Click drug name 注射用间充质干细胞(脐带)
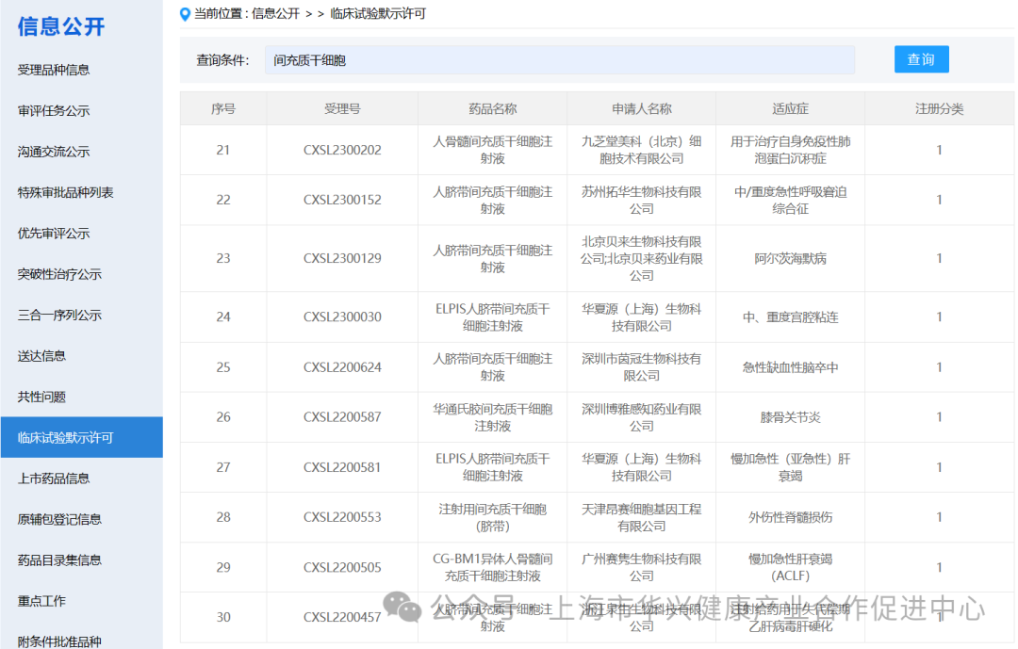 point(493,517)
